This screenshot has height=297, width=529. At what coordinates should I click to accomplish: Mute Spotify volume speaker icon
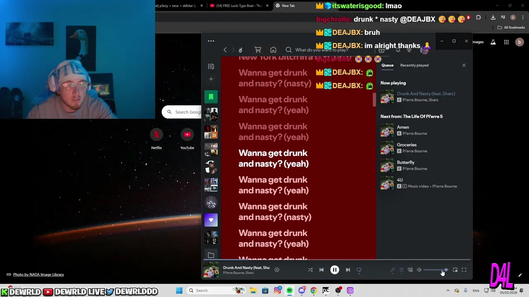(419, 270)
